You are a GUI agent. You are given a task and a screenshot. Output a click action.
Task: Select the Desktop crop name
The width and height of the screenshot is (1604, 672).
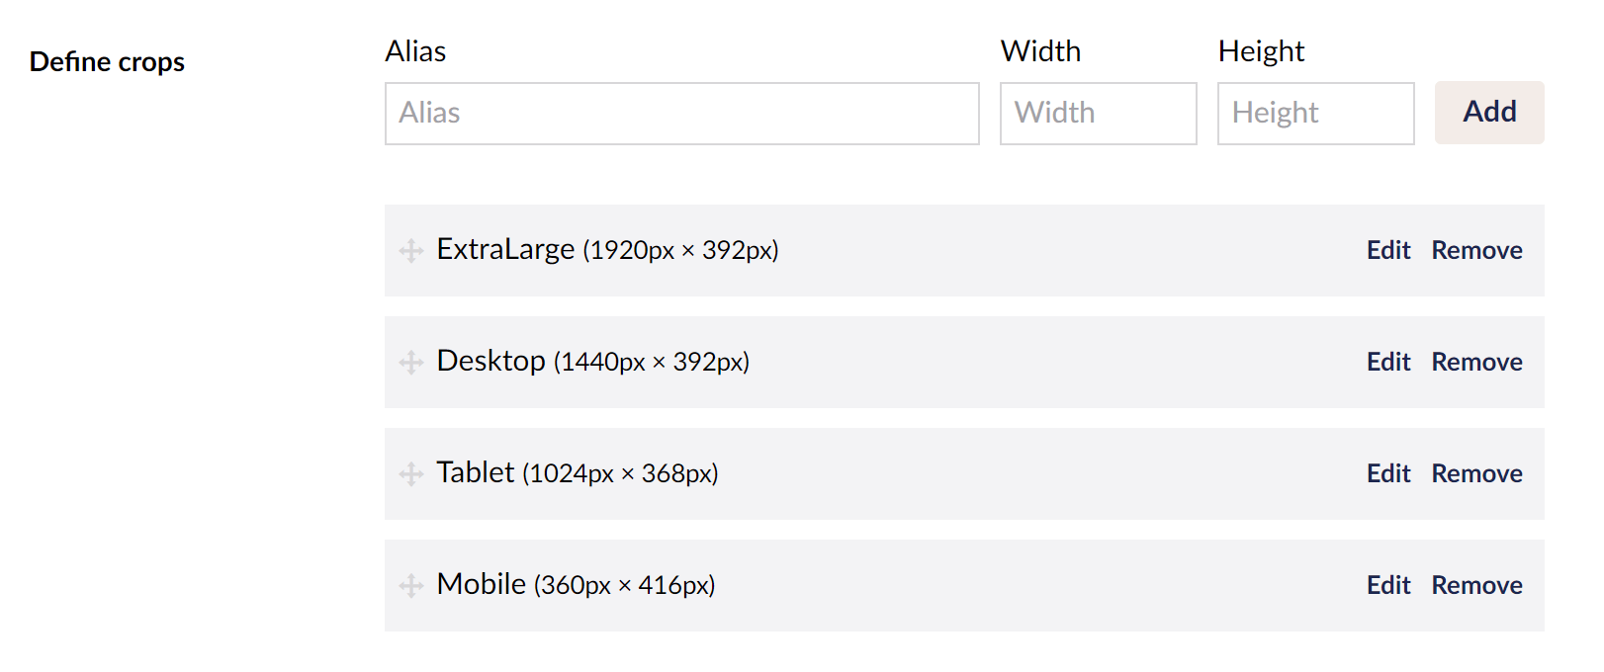pyautogui.click(x=490, y=362)
